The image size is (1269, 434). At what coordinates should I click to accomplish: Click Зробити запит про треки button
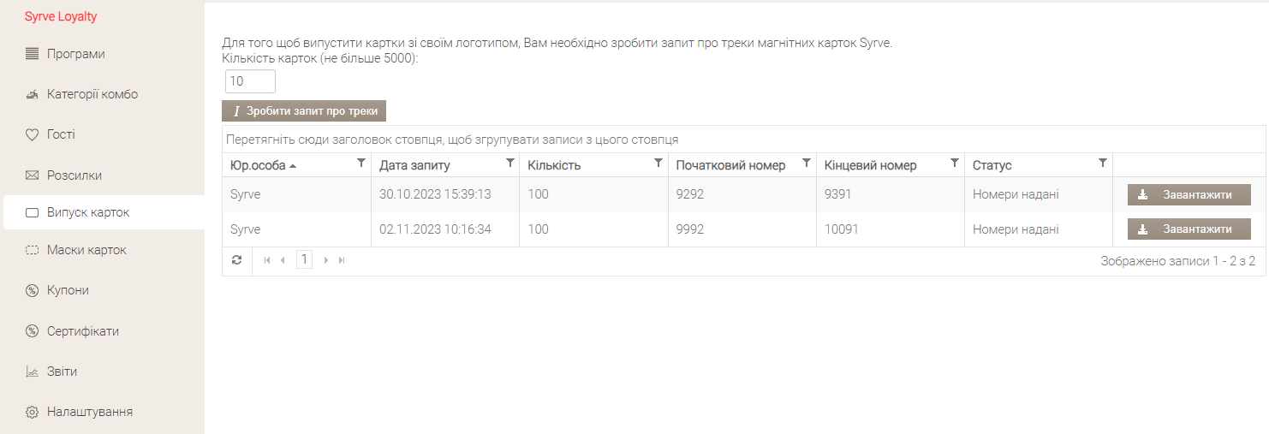pyautogui.click(x=304, y=111)
